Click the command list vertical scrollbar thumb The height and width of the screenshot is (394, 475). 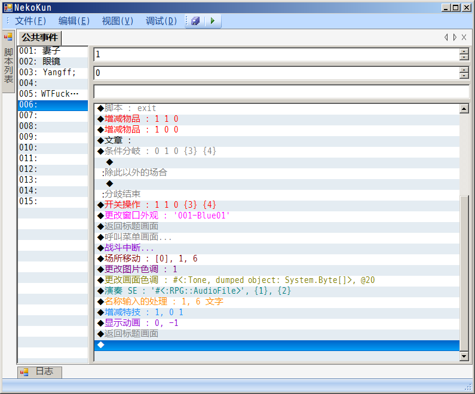click(x=464, y=273)
